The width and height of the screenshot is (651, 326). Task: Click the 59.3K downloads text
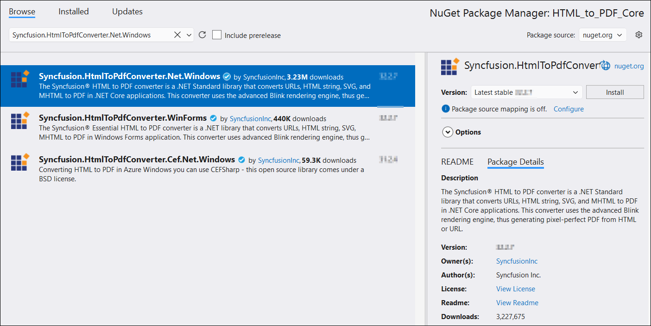tap(329, 160)
